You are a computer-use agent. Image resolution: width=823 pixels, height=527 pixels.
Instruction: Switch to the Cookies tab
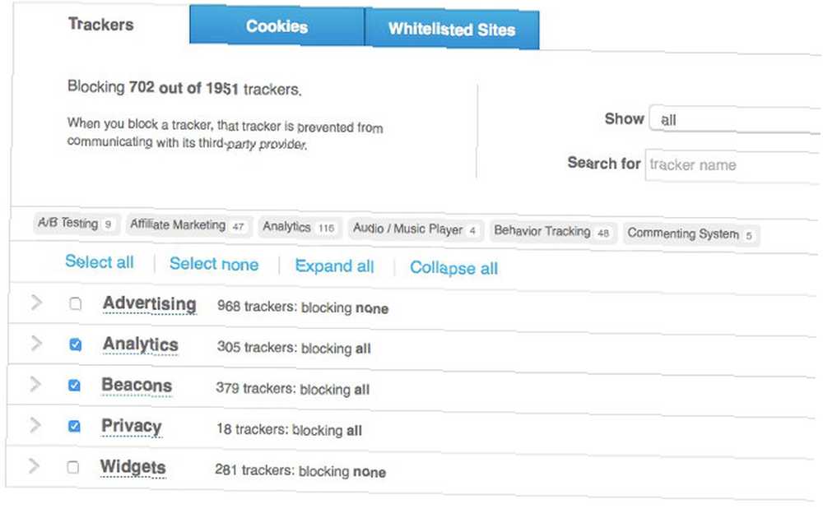pyautogui.click(x=277, y=25)
